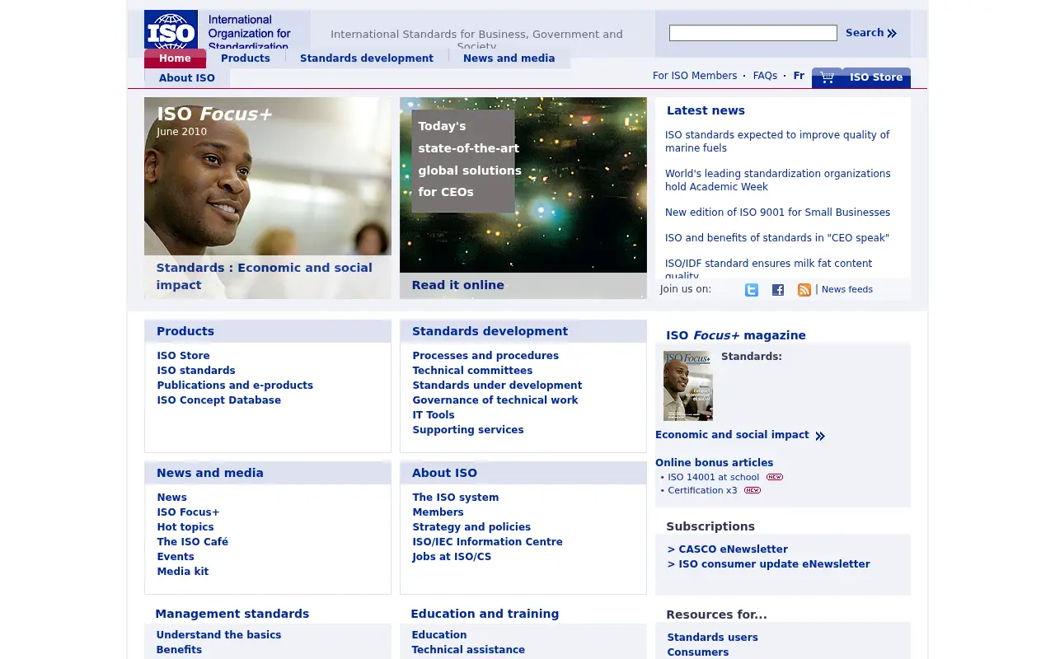The width and height of the screenshot is (1055, 659).
Task: Click Read it online link
Action: click(458, 285)
